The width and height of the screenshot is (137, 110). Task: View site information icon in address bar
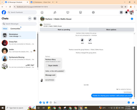[x=15, y=7]
